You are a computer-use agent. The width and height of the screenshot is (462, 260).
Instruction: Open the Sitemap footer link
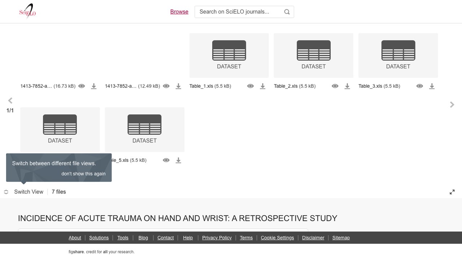pyautogui.click(x=341, y=238)
